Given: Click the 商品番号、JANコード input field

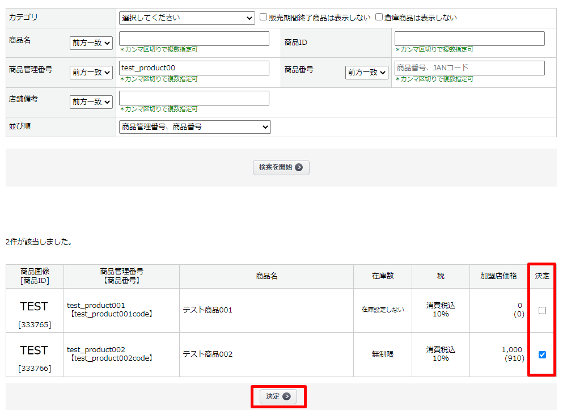Looking at the screenshot, I should (x=469, y=68).
